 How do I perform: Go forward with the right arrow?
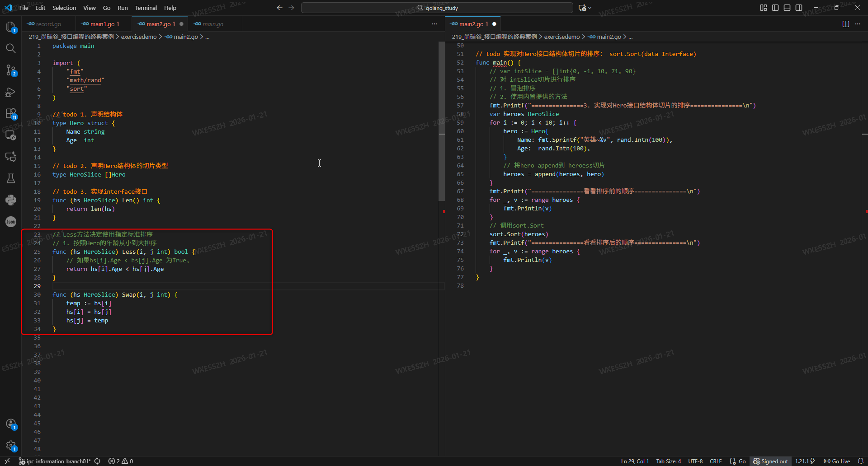tap(292, 8)
